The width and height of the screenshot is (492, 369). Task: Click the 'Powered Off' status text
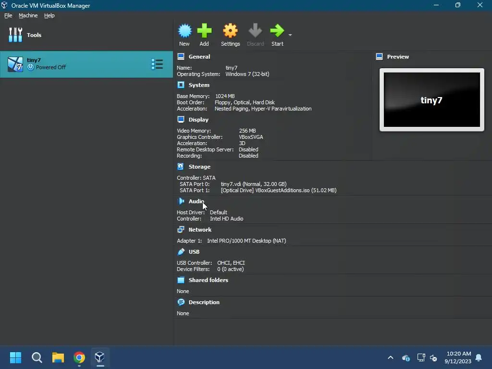pos(51,67)
